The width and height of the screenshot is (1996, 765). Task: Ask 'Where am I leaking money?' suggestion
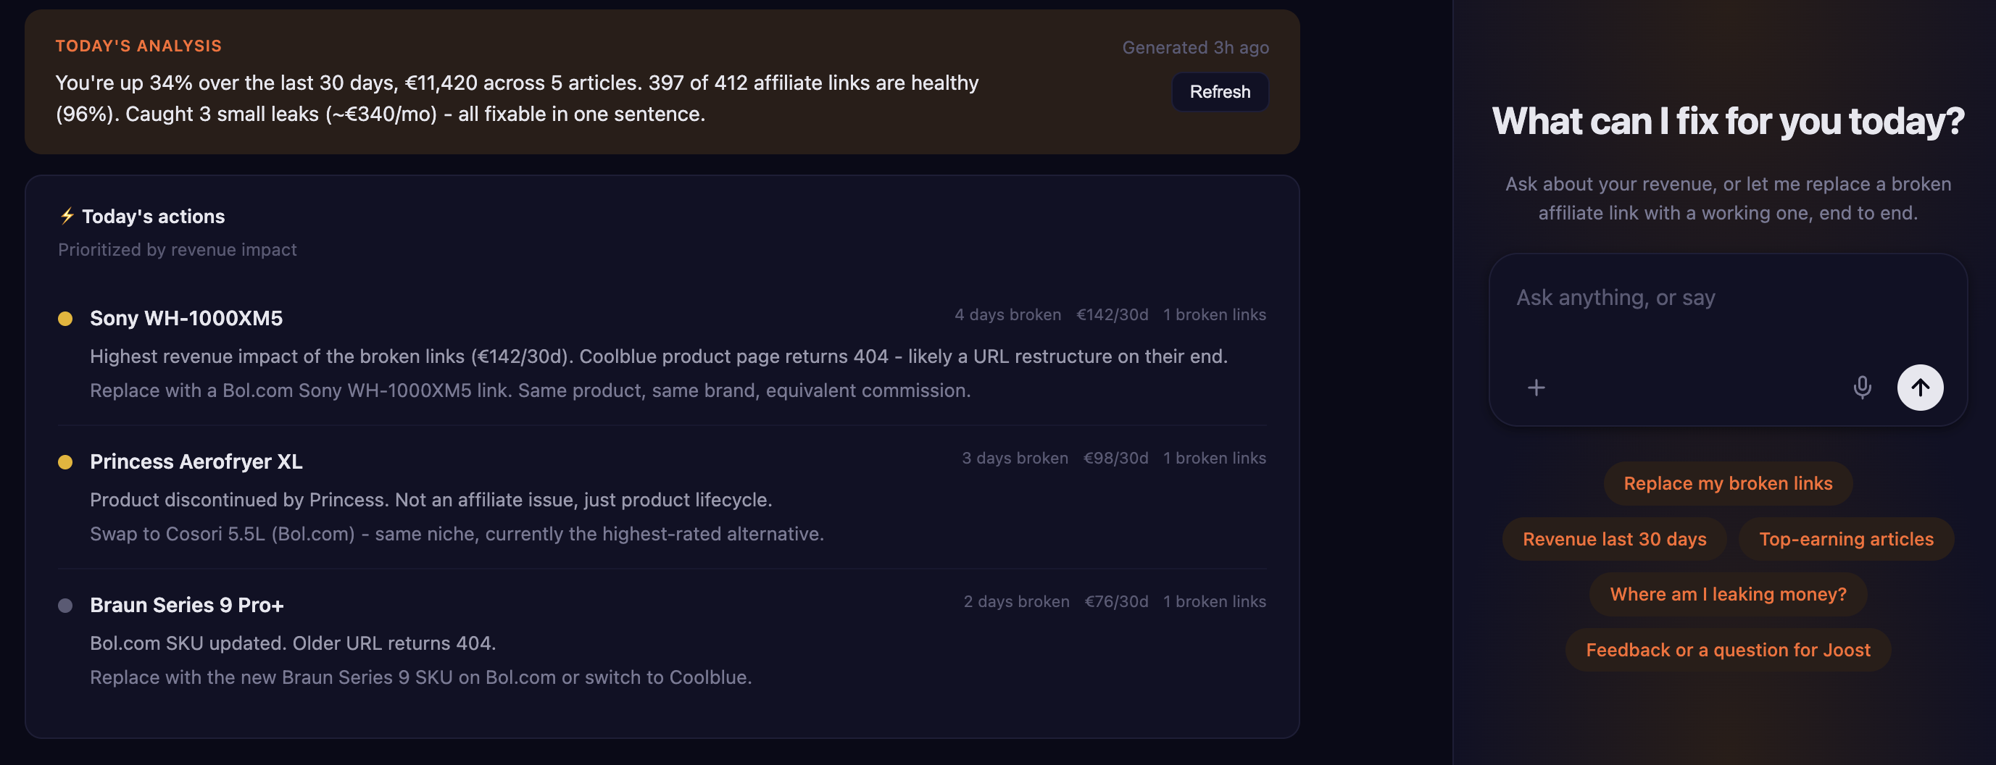tap(1728, 594)
